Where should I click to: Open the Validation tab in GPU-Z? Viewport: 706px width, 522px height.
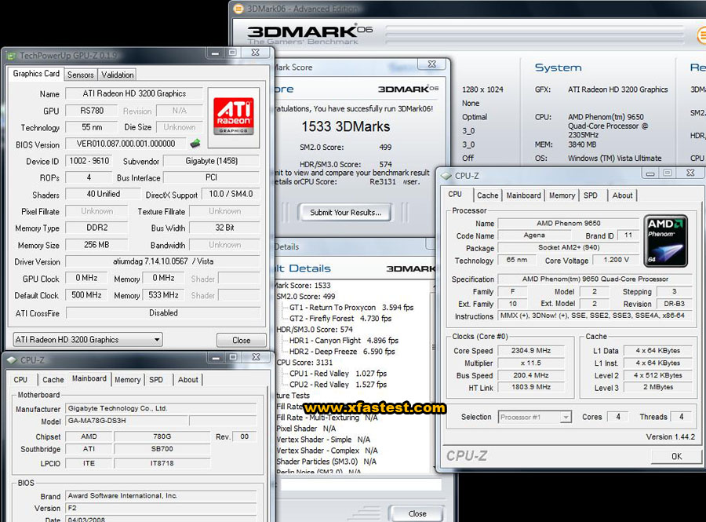click(x=117, y=75)
